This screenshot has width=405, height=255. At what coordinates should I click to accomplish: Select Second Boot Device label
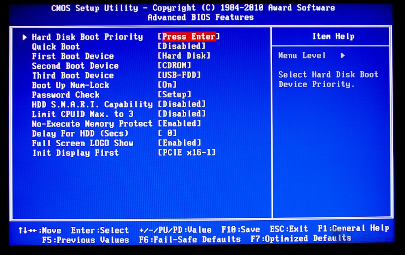point(75,66)
